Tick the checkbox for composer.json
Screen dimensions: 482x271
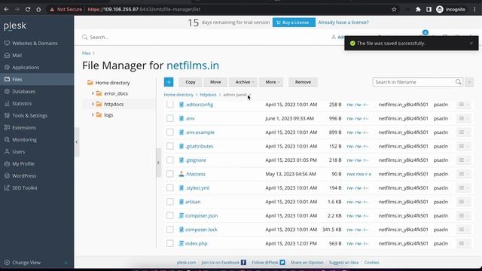(x=170, y=216)
